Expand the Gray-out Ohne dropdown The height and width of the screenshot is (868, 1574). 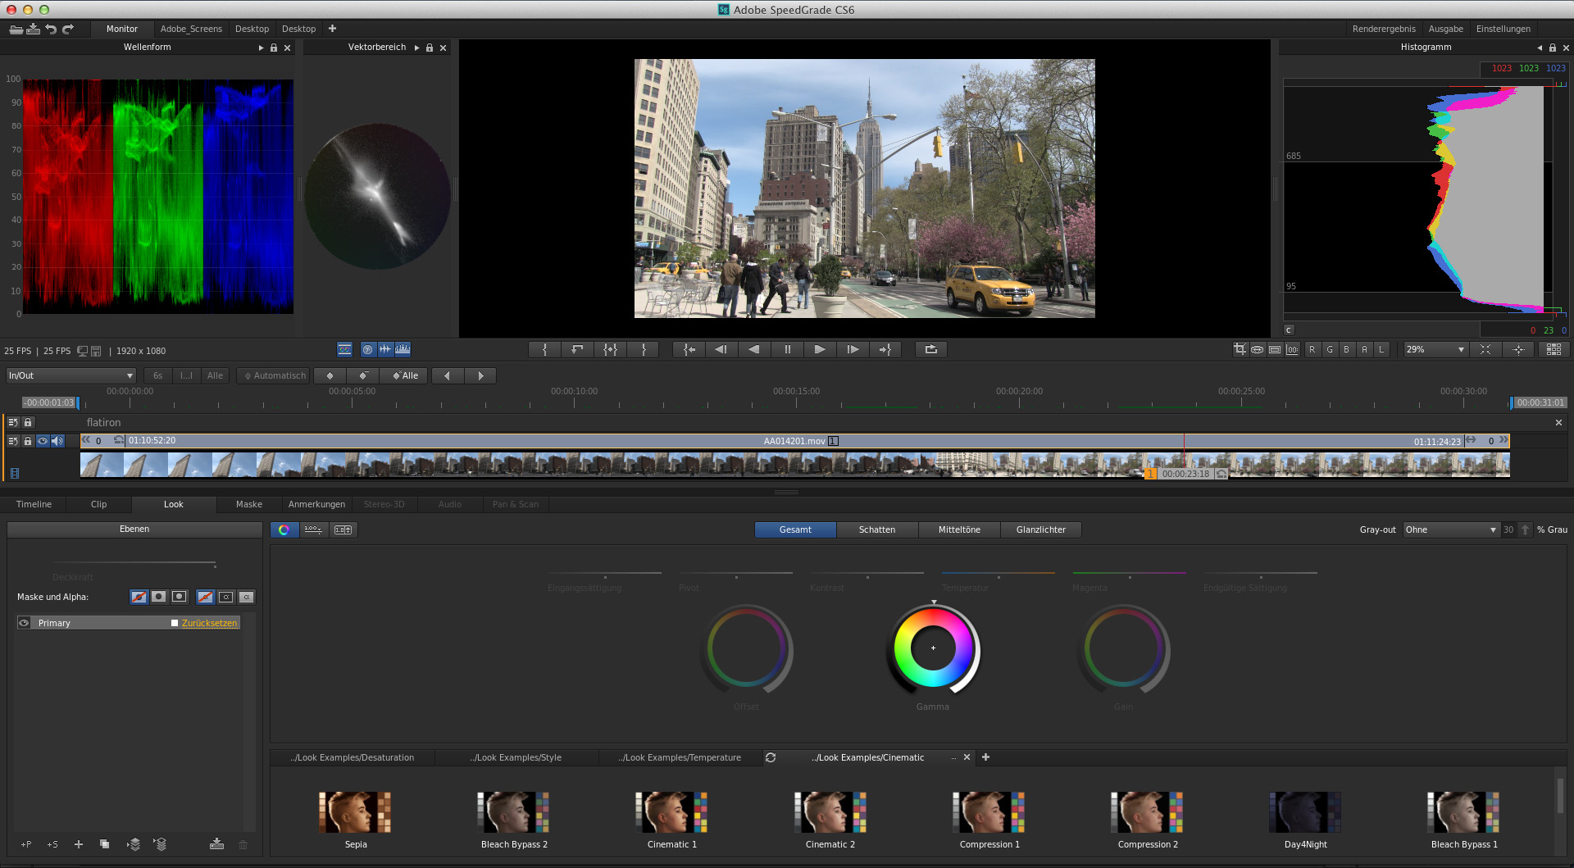[1450, 530]
